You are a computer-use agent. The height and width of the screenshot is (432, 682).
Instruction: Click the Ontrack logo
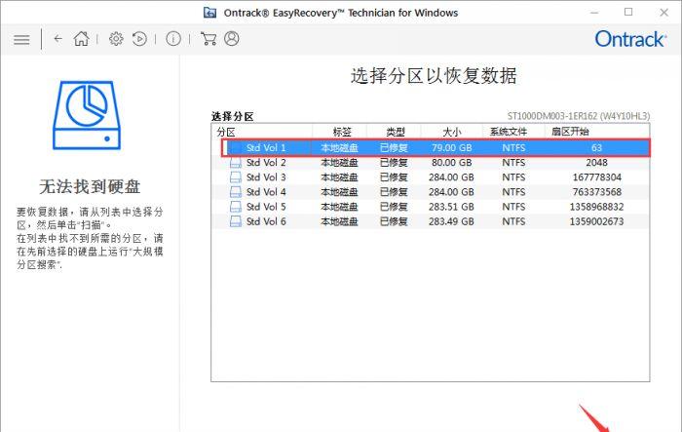(x=630, y=39)
